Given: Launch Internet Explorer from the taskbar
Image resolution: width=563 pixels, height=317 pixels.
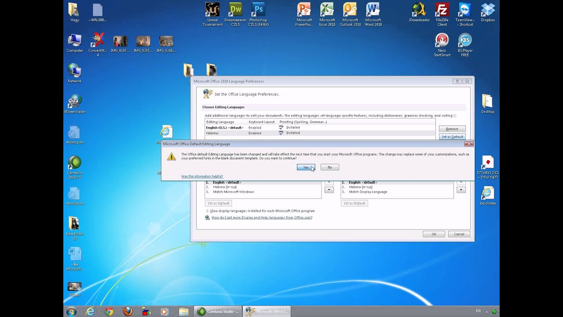Looking at the screenshot, I should pos(90,312).
